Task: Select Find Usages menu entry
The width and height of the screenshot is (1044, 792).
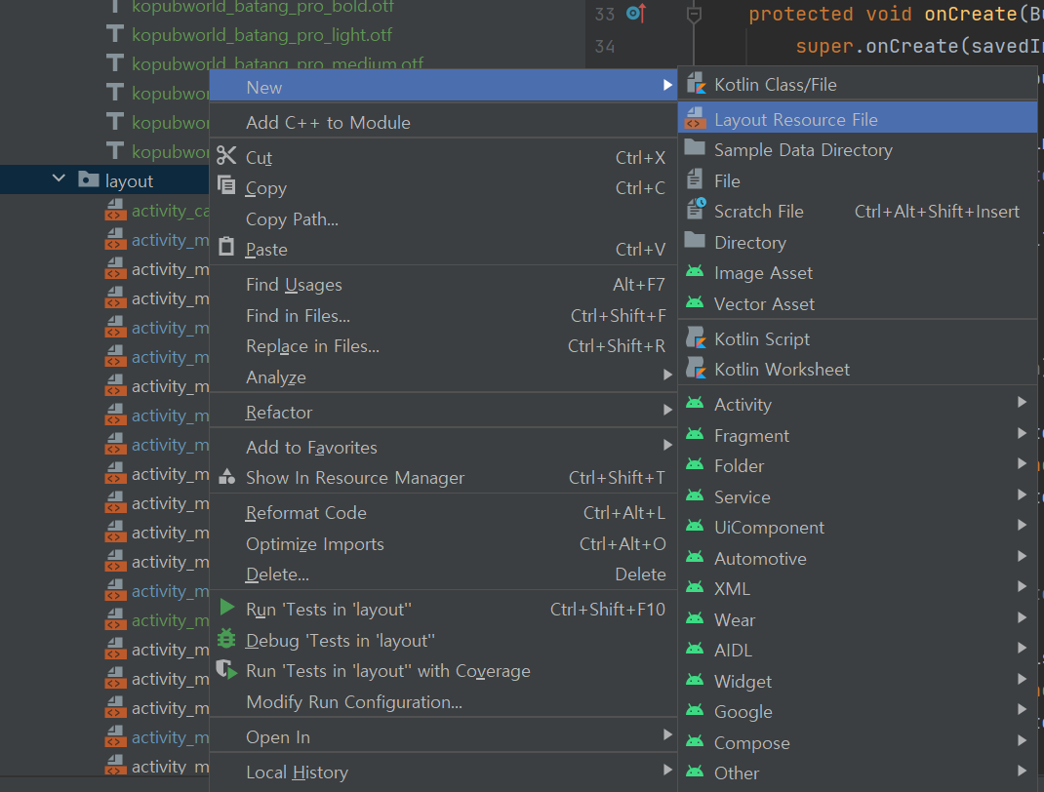Action: [443, 285]
